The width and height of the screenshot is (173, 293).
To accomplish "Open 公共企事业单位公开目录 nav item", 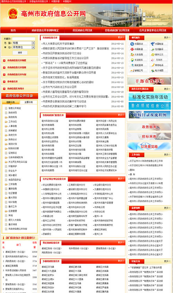I will [x=153, y=30].
